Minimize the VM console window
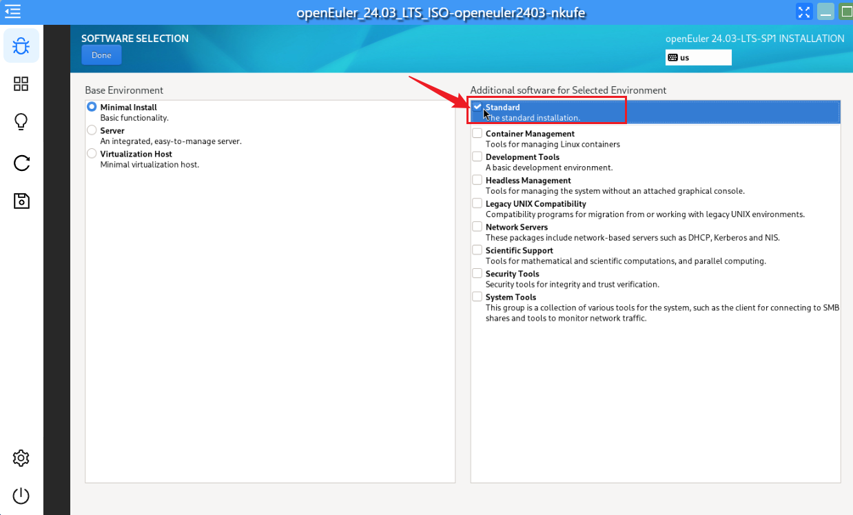853x515 pixels. [825, 12]
